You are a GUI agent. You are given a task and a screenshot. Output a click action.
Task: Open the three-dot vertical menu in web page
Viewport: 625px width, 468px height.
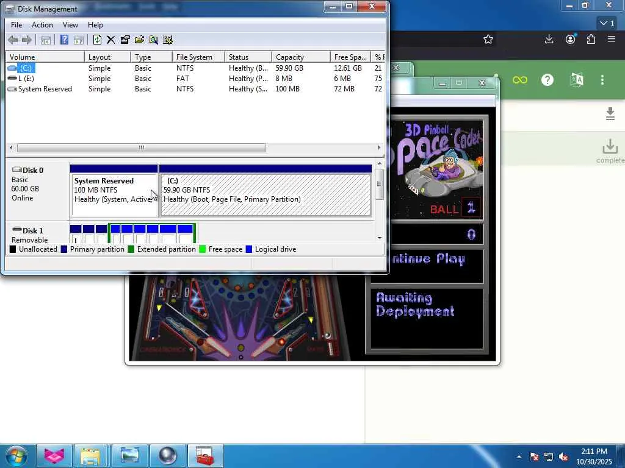click(602, 80)
